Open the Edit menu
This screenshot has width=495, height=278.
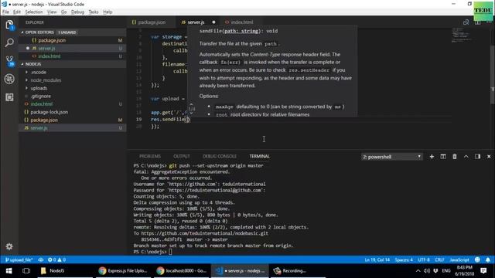click(17, 12)
